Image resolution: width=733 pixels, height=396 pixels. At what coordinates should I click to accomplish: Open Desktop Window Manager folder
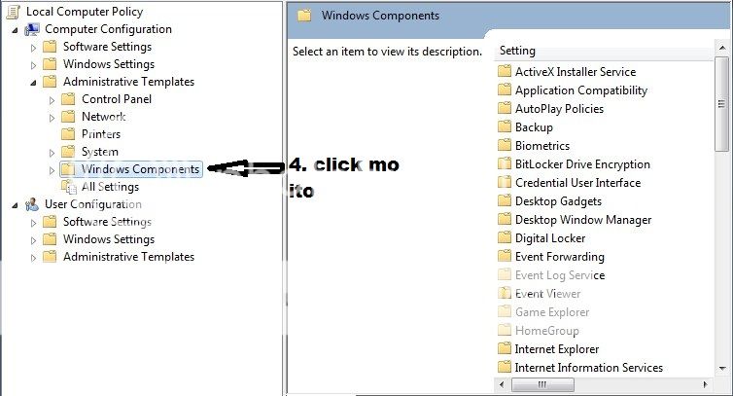point(582,220)
